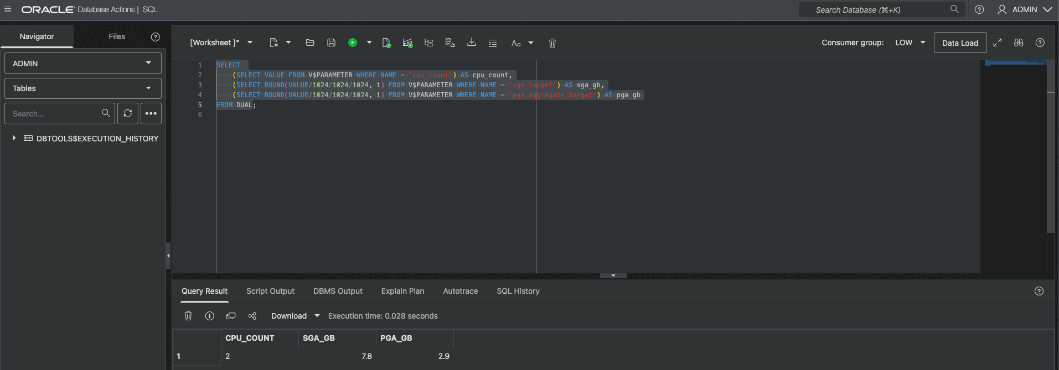1059x370 pixels.
Task: Click the navigator search magnifier icon
Action: [106, 113]
